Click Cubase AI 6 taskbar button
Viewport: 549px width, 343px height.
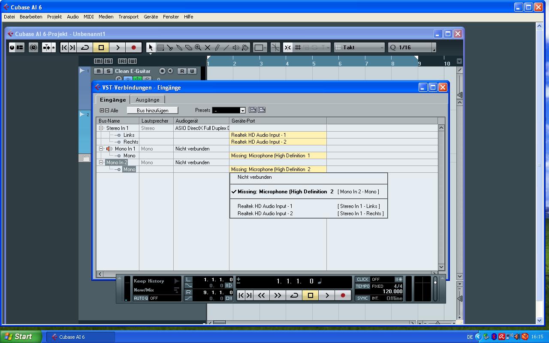point(80,337)
